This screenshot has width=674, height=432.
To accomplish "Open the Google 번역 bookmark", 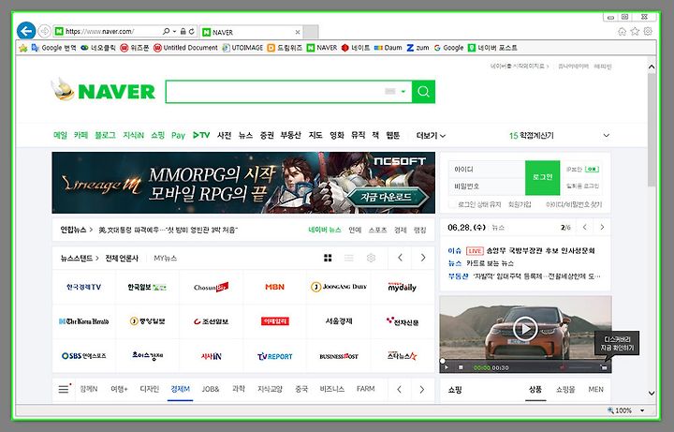I will pos(53,48).
